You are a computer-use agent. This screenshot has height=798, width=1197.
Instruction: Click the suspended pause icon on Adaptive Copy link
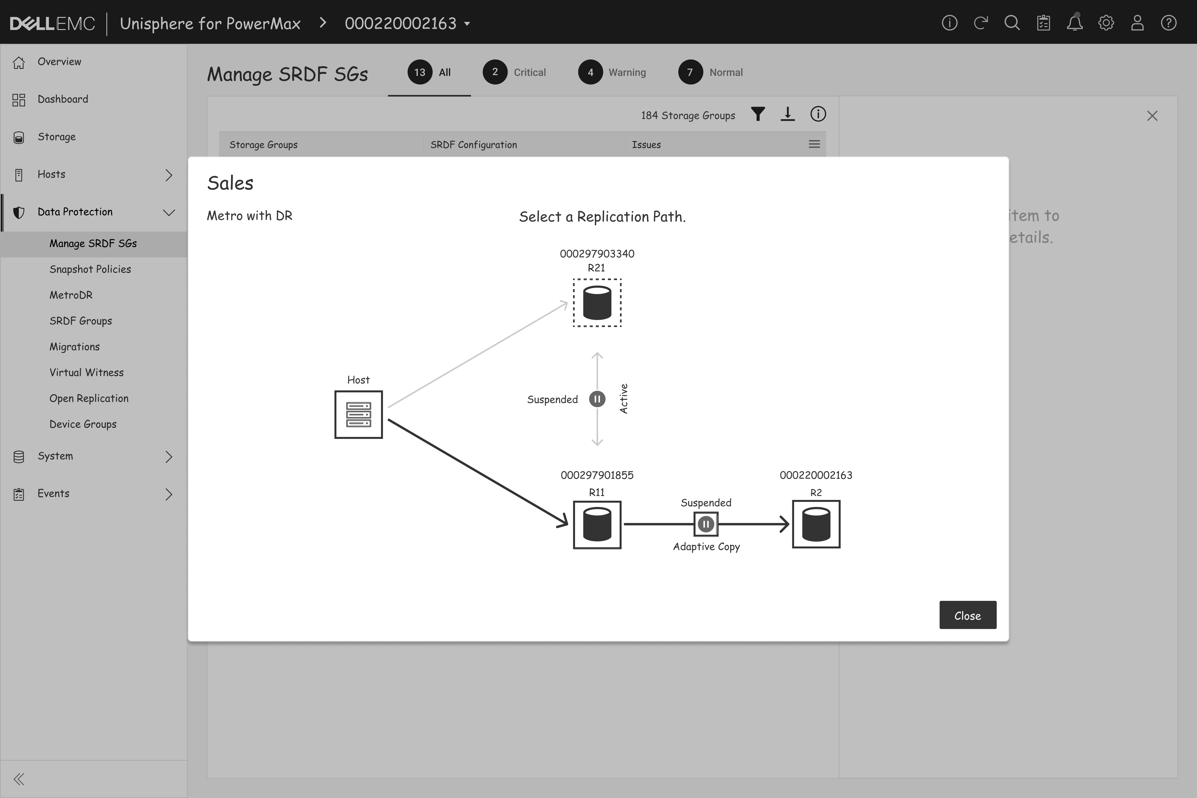[x=705, y=524]
